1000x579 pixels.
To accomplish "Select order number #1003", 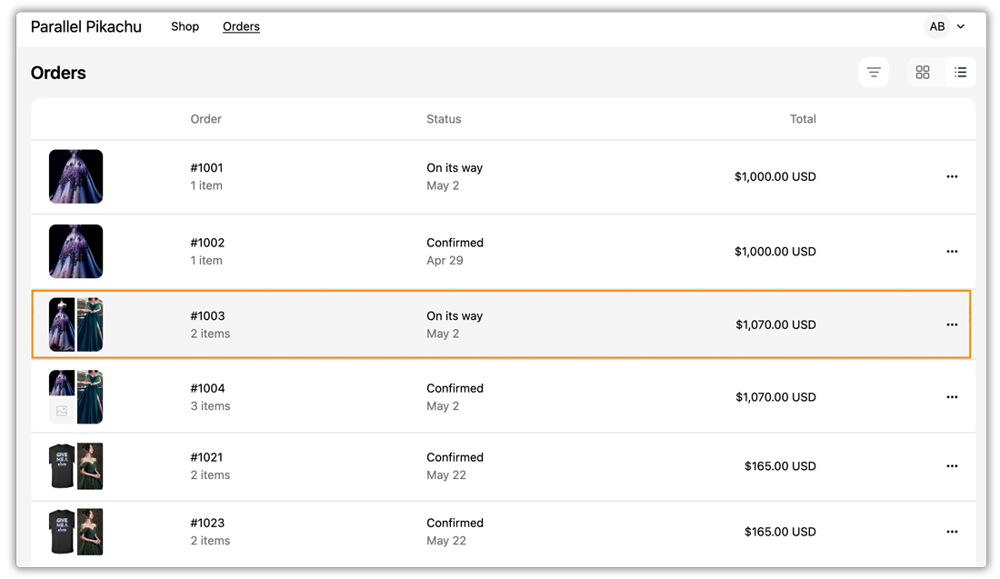I will pos(207,315).
